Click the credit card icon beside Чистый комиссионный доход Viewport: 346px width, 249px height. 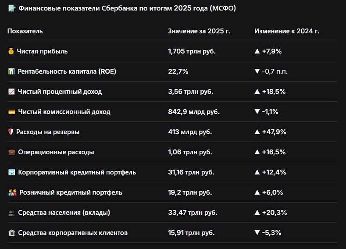12,112
